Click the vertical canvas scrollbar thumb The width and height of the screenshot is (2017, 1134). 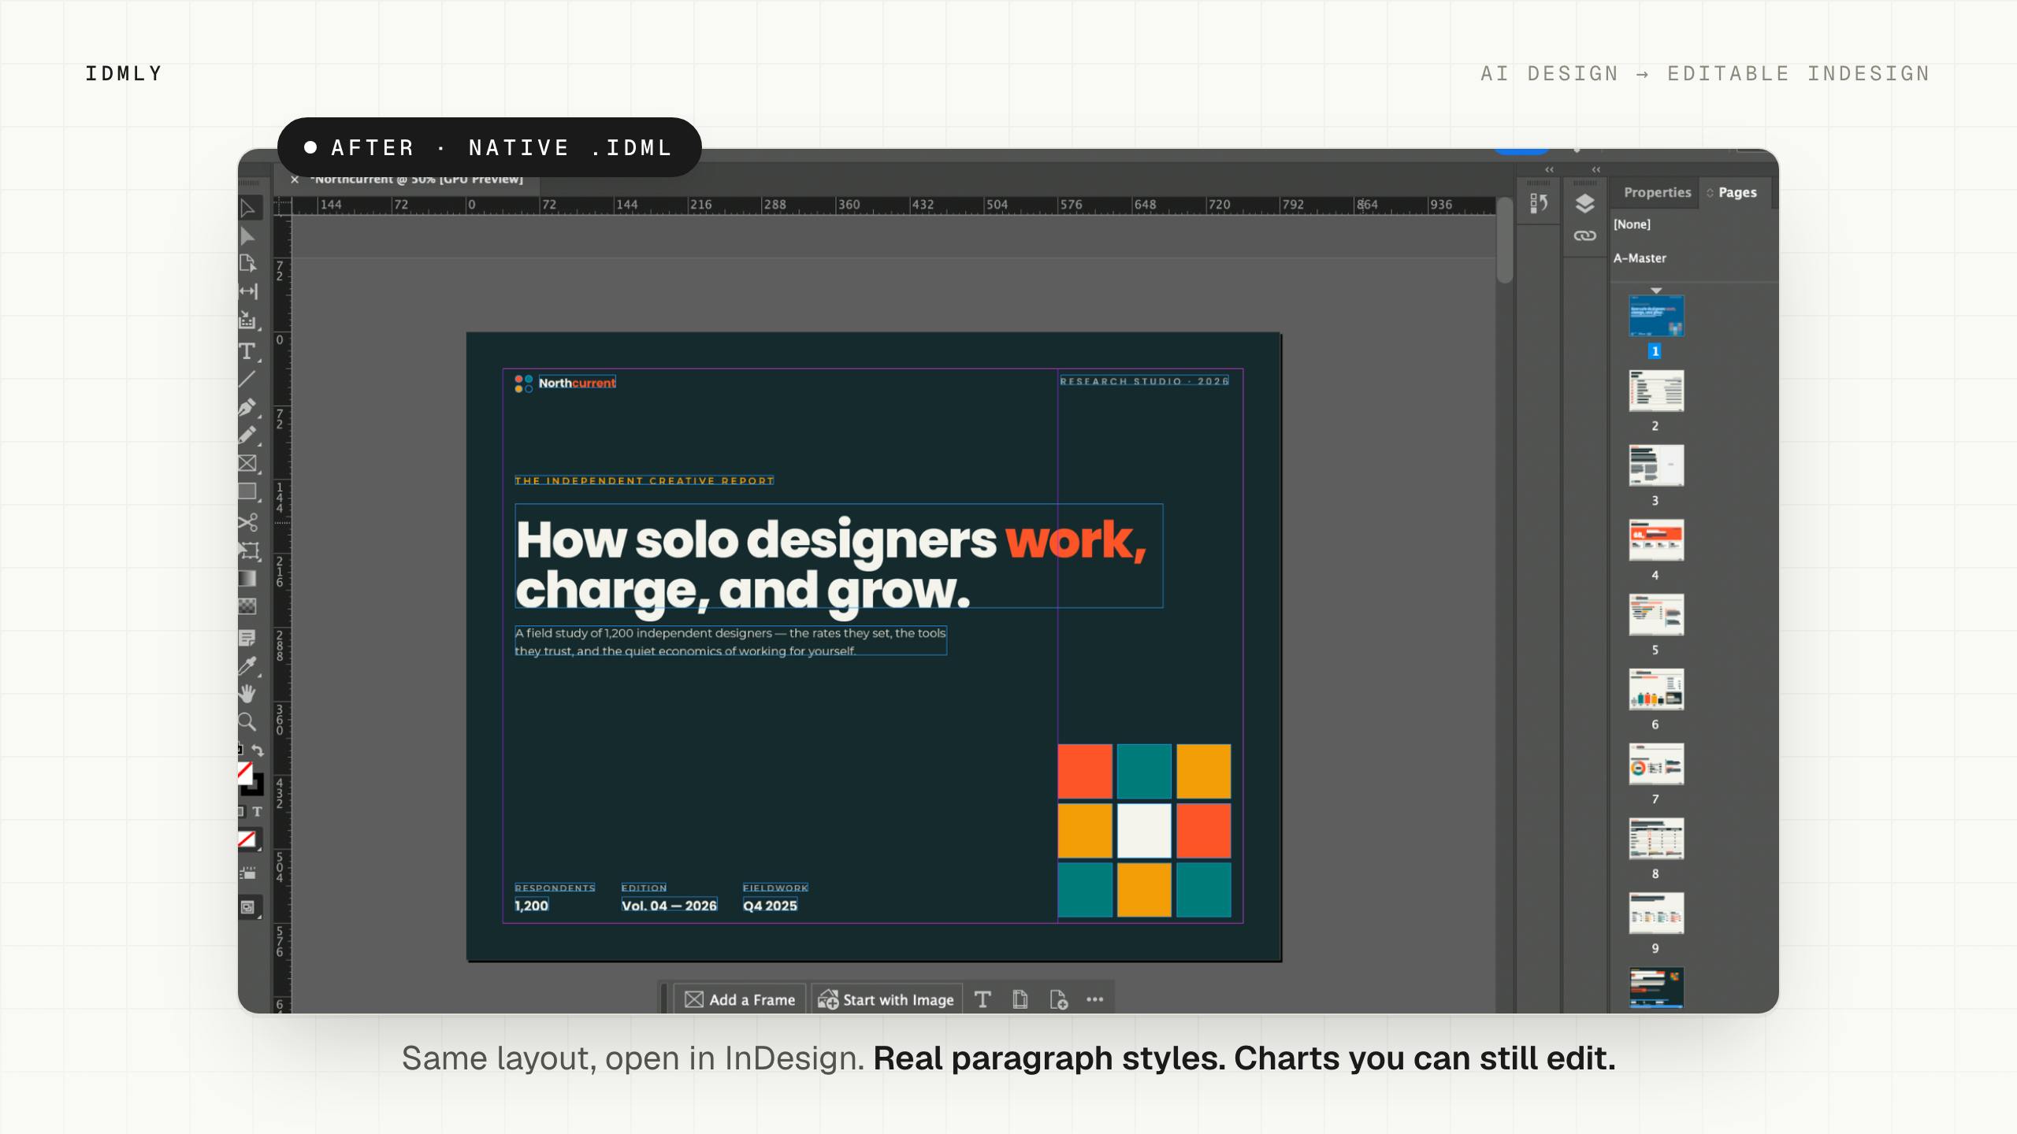pos(1504,240)
